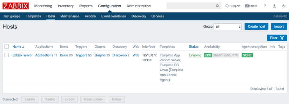Click the power sign-out icon
This screenshot has height=104, width=289.
click(x=284, y=6)
